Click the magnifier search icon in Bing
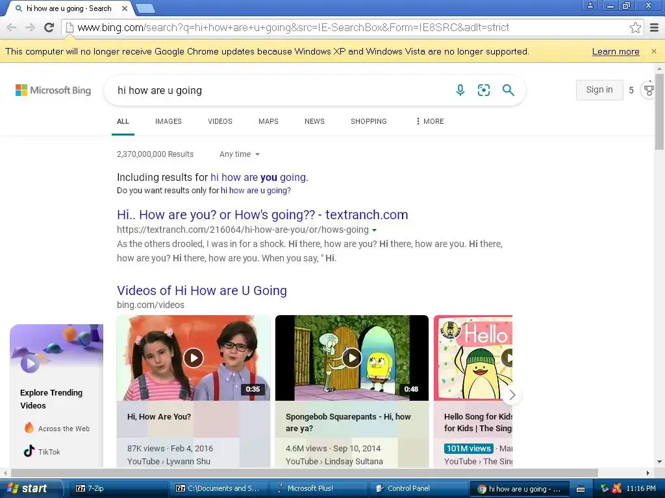 (508, 89)
